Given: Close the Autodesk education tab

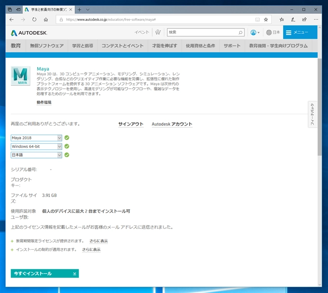Looking at the screenshot, I should pyautogui.click(x=71, y=10).
